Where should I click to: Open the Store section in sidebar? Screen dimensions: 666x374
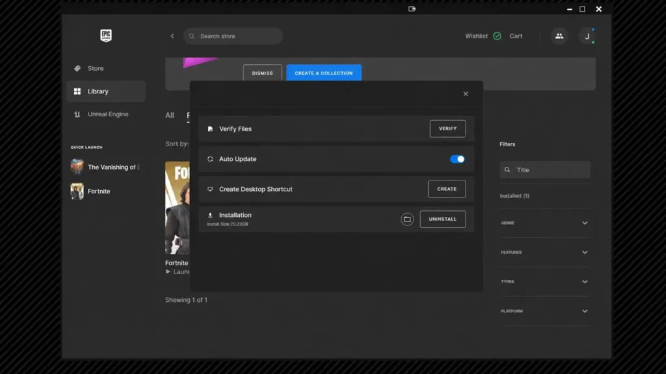point(106,68)
